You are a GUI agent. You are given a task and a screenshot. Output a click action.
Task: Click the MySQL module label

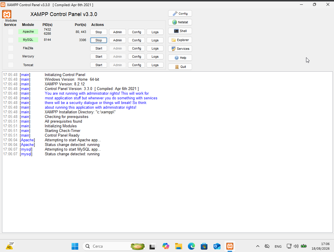(x=28, y=40)
